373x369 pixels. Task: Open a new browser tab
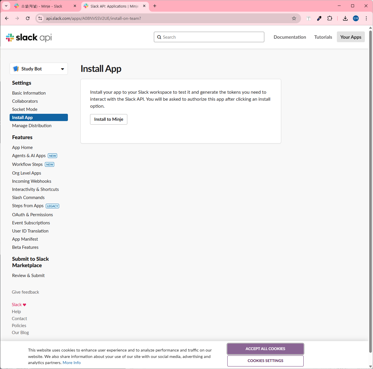[x=155, y=6]
